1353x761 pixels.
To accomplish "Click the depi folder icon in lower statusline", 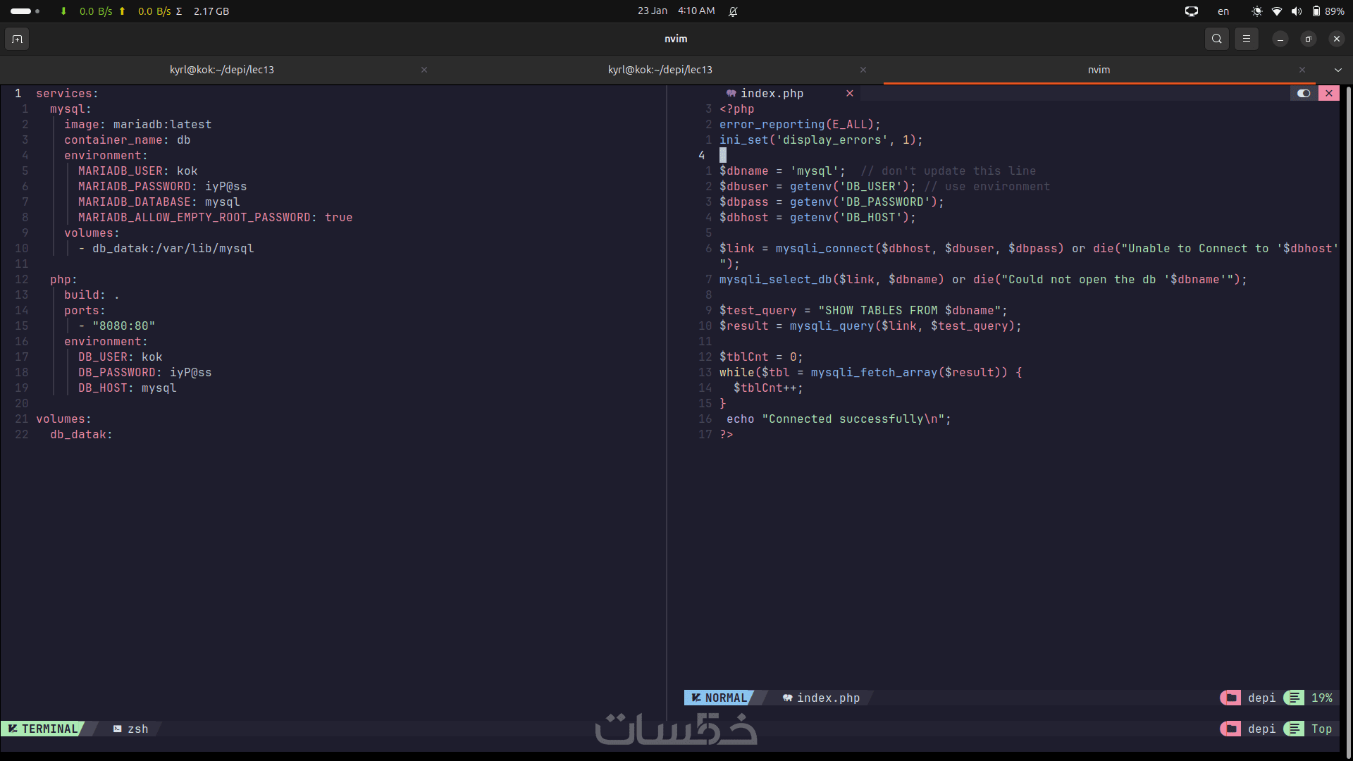I will (1230, 729).
